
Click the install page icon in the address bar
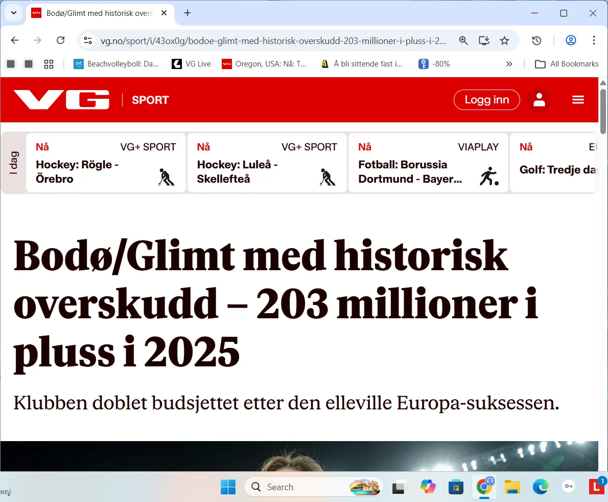(484, 40)
